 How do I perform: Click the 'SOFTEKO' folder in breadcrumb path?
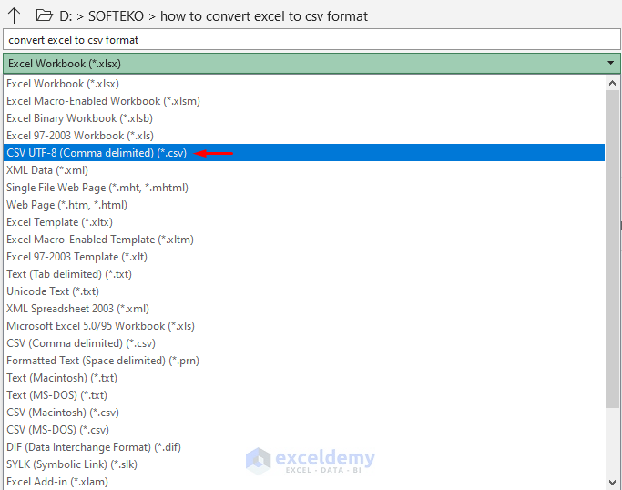coord(116,16)
